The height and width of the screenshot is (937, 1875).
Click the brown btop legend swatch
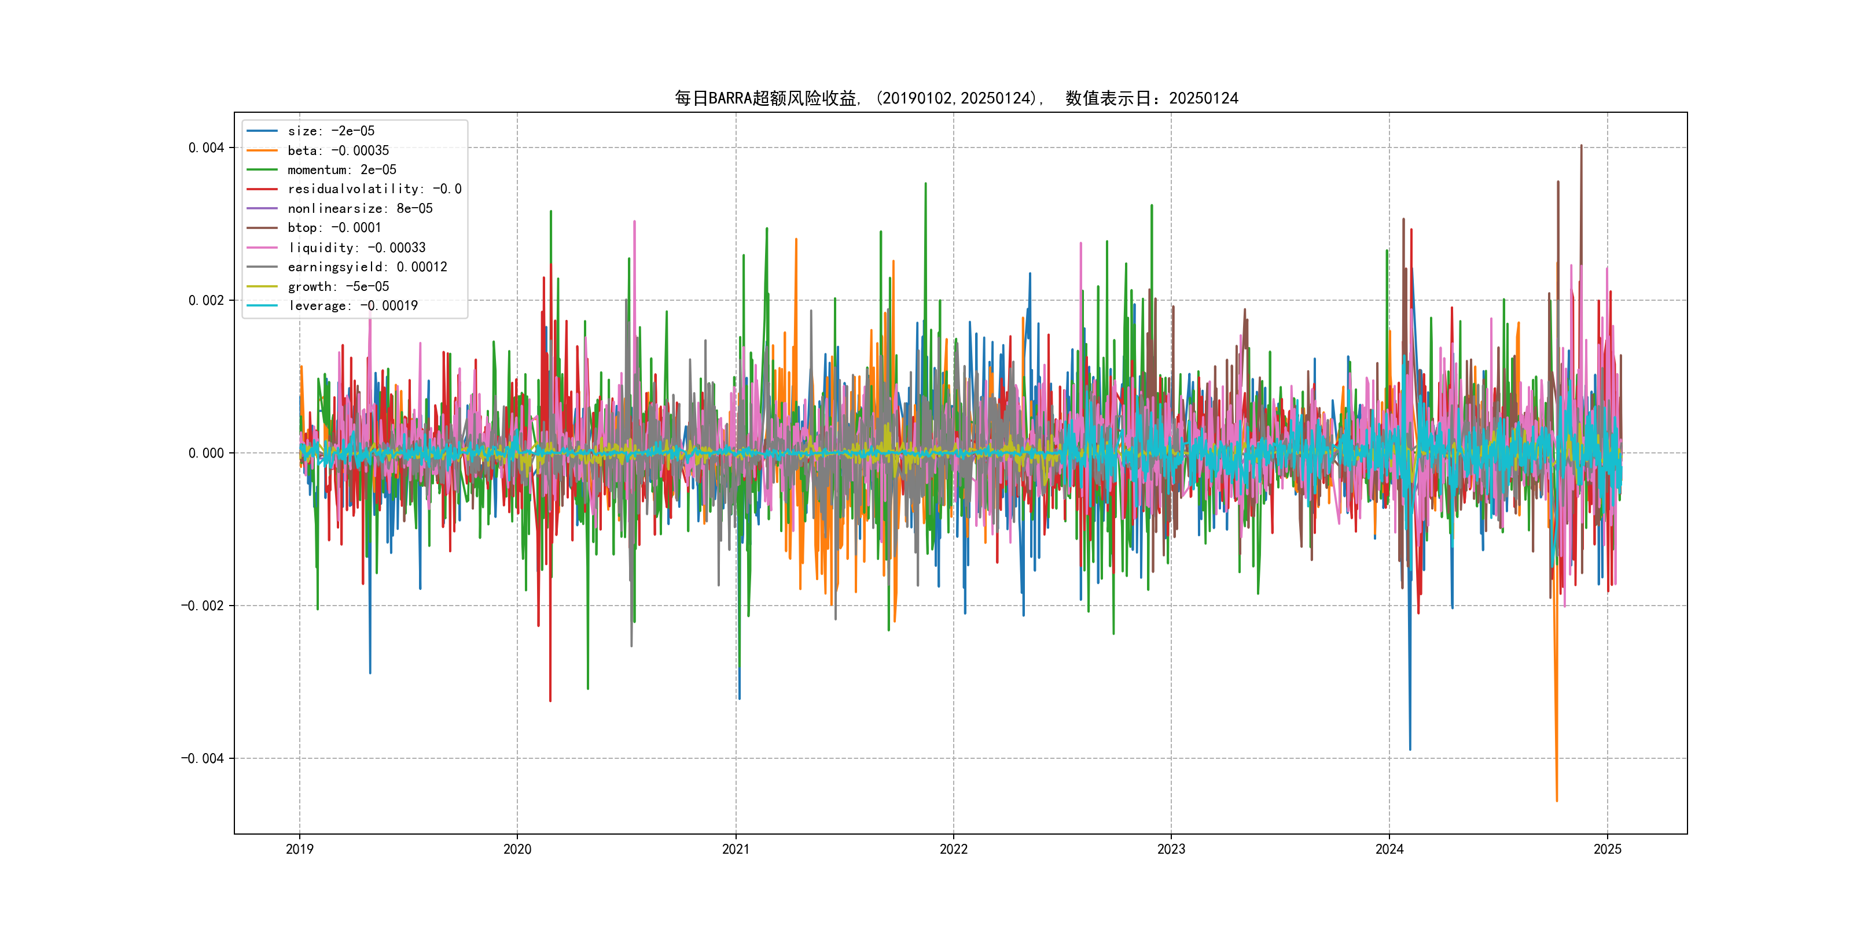coord(262,228)
